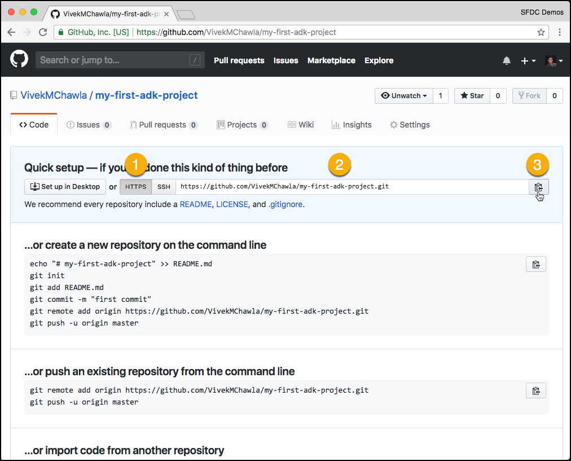Expand the Unwatch dropdown
571x461 pixels.
click(404, 96)
